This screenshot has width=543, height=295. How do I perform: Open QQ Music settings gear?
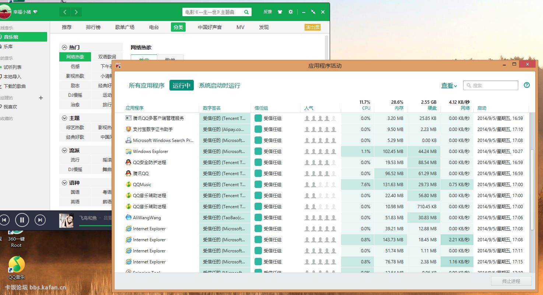click(x=291, y=12)
